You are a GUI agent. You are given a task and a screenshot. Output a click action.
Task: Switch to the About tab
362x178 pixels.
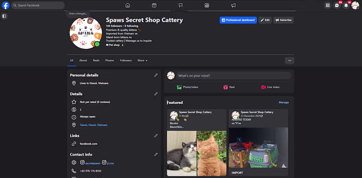[x=83, y=61]
